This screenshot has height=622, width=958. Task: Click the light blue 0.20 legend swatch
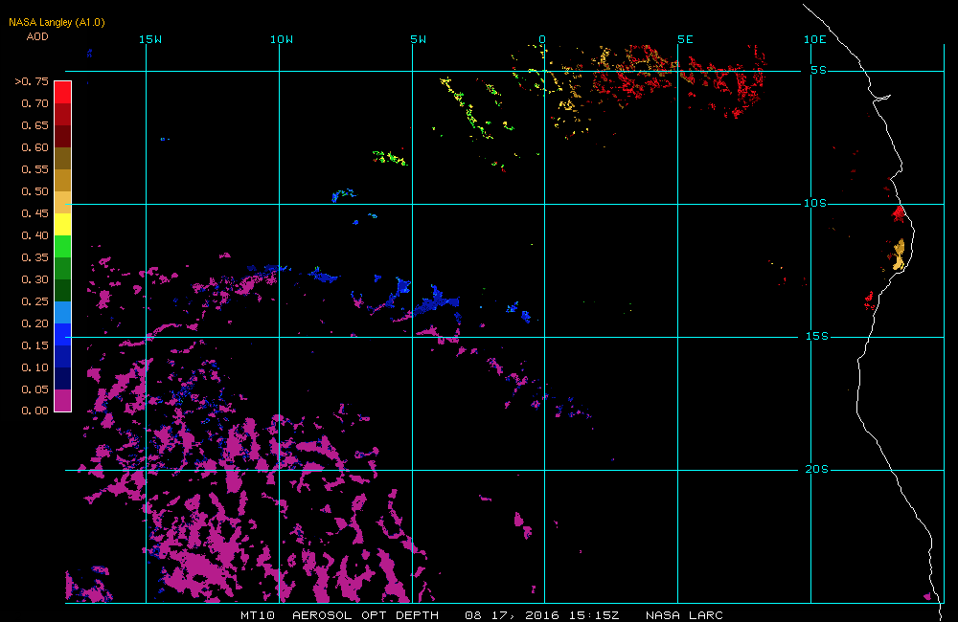pyautogui.click(x=63, y=312)
